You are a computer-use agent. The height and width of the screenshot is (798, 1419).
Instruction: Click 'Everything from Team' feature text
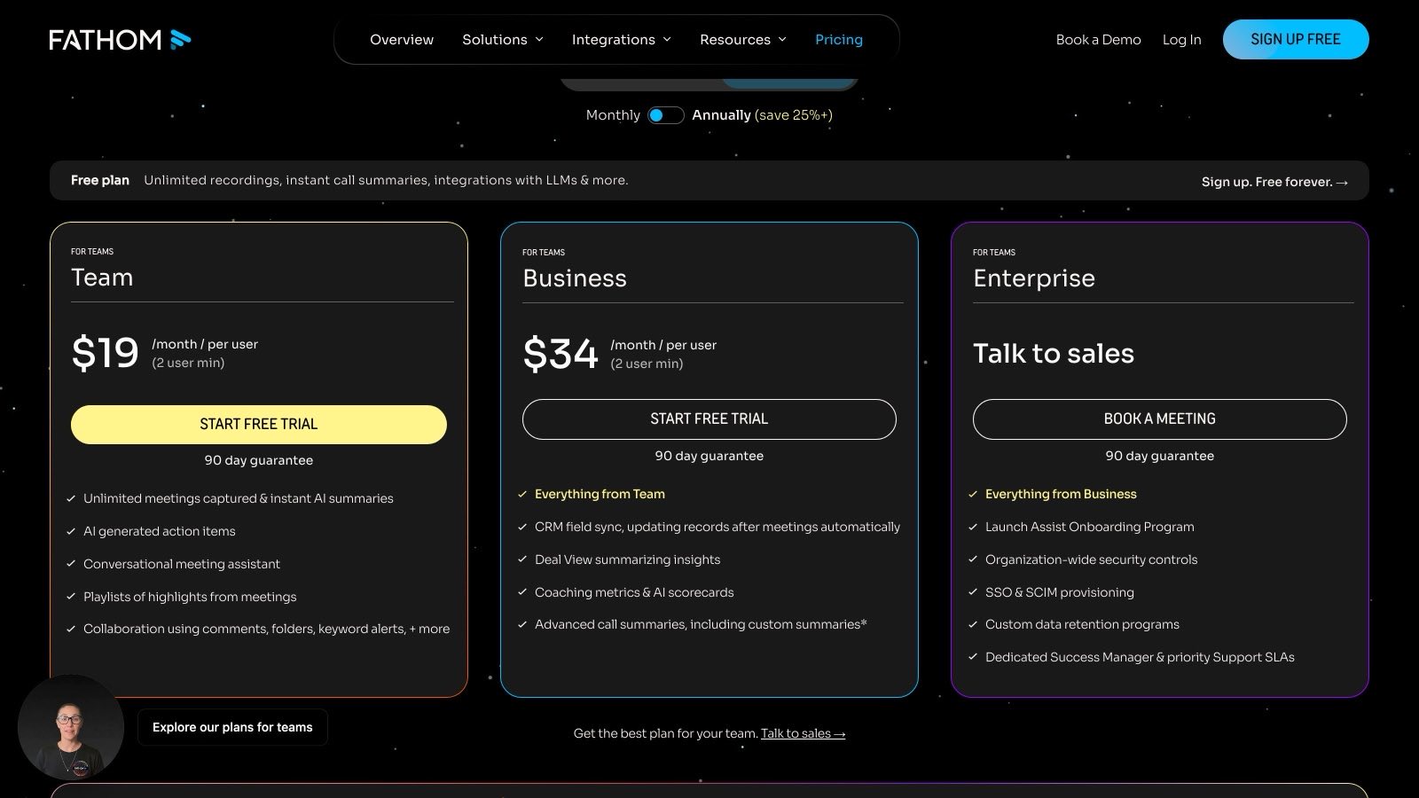pyautogui.click(x=600, y=494)
